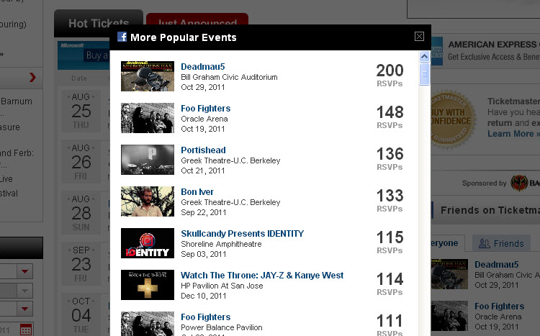Open the Bon Iver event link
Screen dimensions: 540x336
pyautogui.click(x=197, y=192)
